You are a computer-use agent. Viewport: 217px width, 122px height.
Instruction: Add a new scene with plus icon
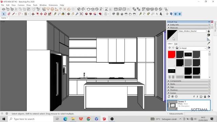point(173,97)
